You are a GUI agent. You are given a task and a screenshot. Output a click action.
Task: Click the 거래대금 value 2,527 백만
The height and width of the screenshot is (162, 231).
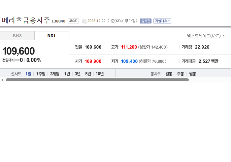pos(209,61)
